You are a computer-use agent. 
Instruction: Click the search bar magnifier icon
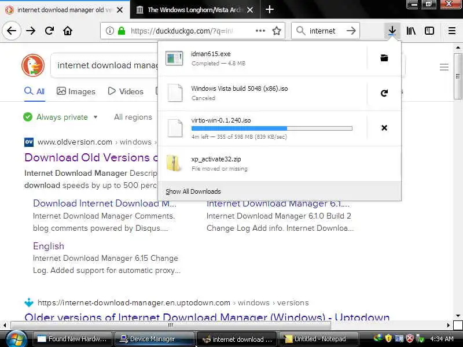click(x=300, y=31)
